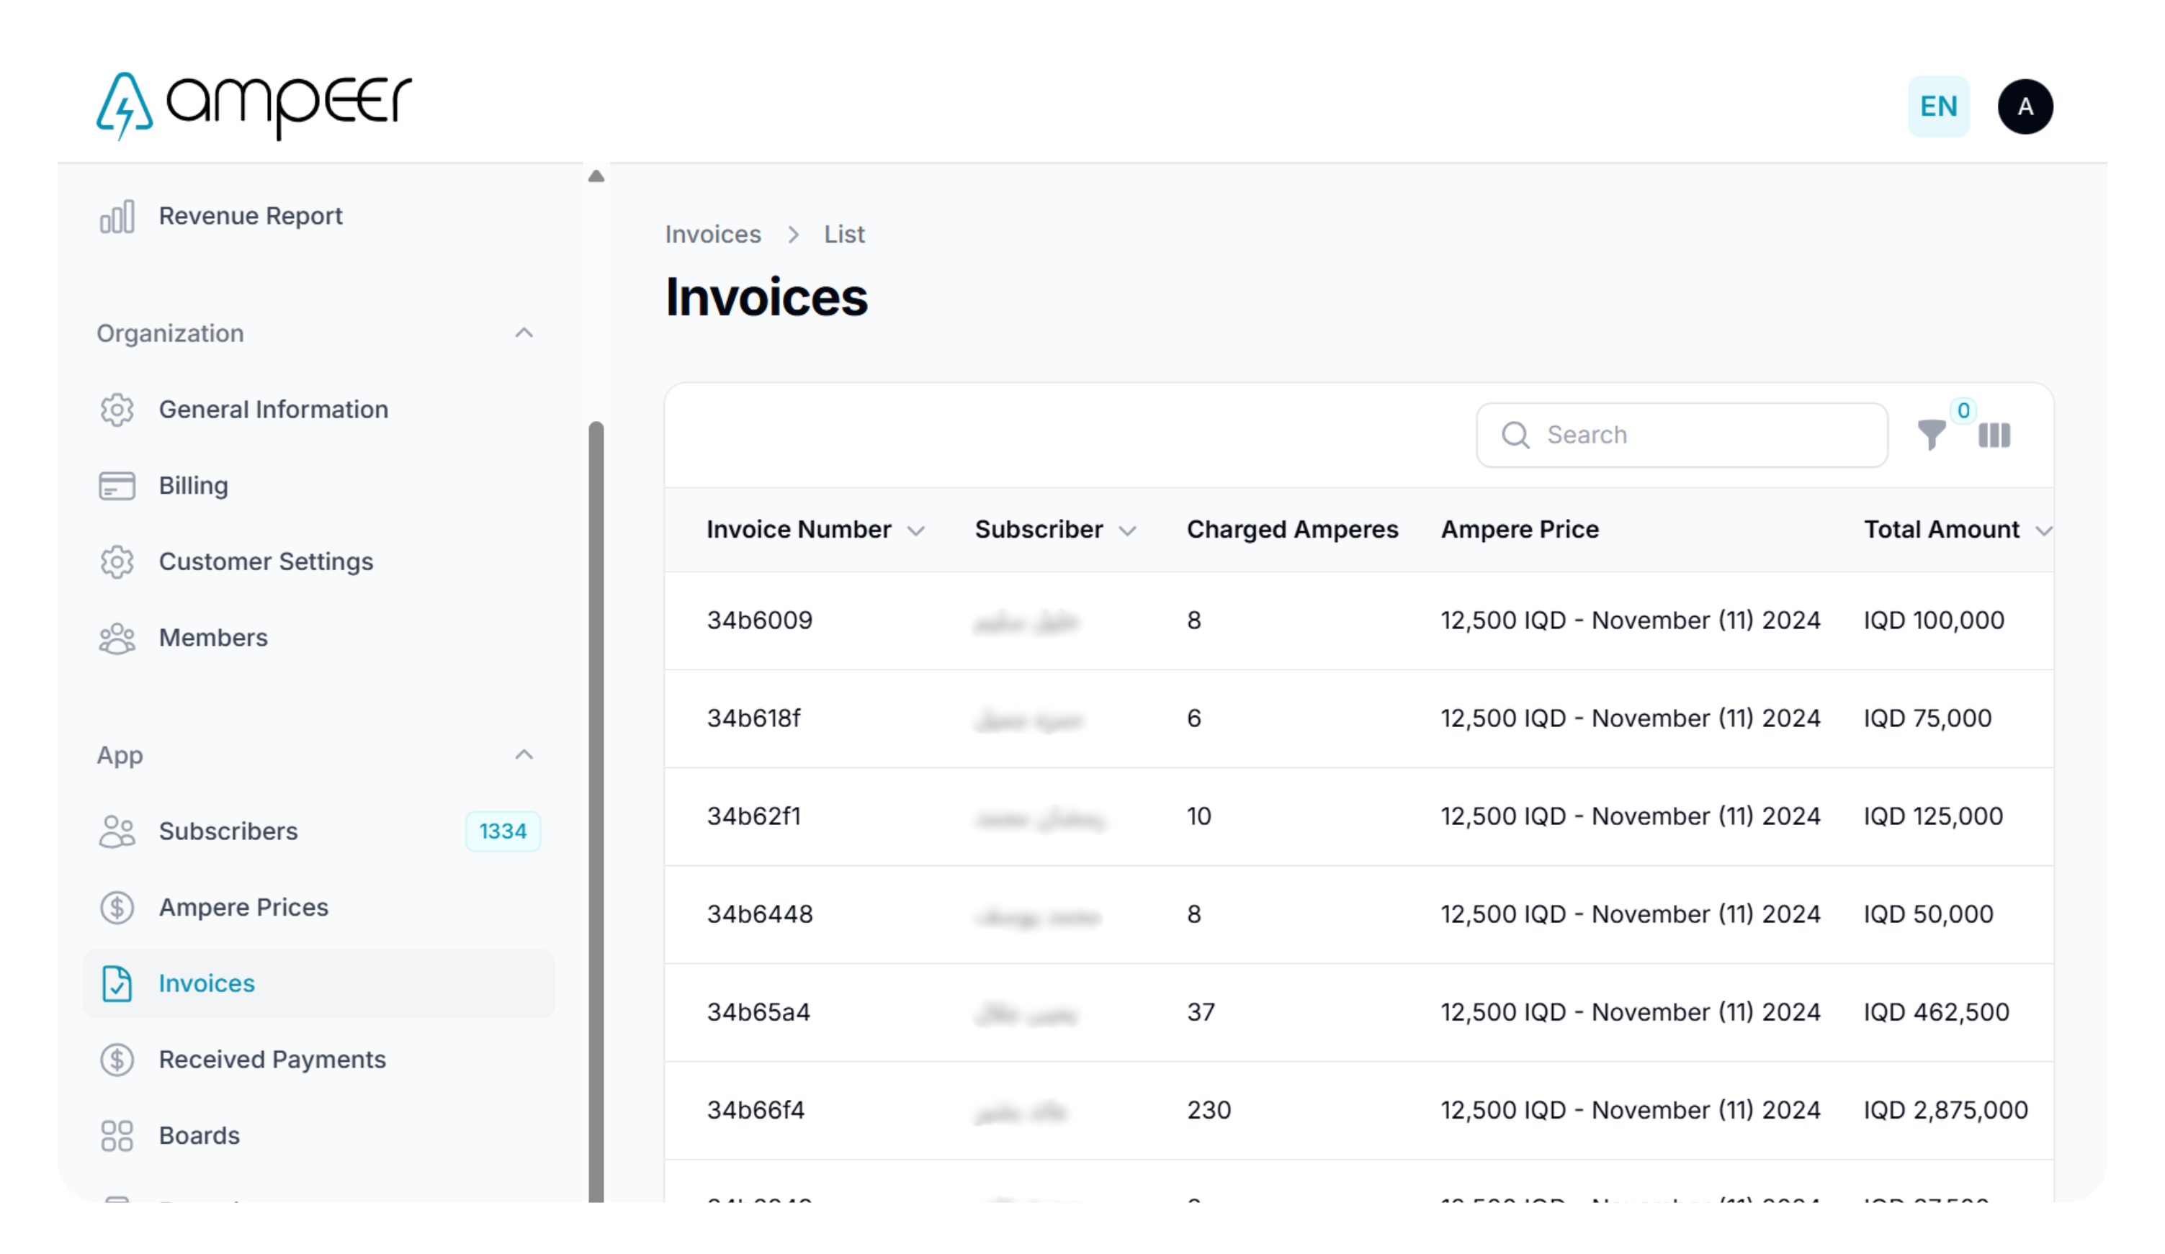Click total amount IQD 75,000
The image size is (2165, 1254).
click(1927, 718)
